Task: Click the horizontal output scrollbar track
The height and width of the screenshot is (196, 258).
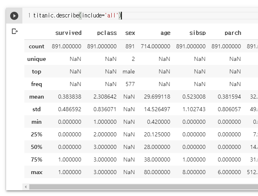Action: [x=143, y=187]
